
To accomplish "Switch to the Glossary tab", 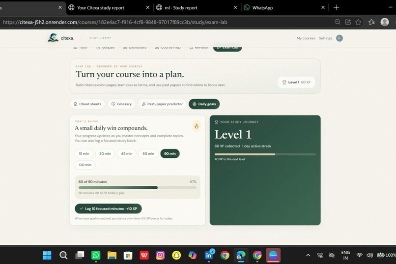I will tap(121, 104).
